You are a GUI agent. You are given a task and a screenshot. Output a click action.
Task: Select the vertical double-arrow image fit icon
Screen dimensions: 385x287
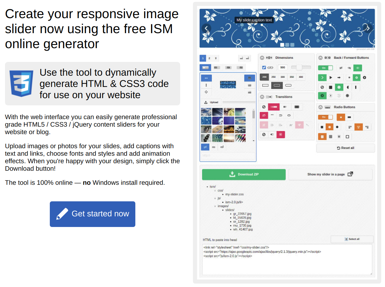tap(206, 85)
